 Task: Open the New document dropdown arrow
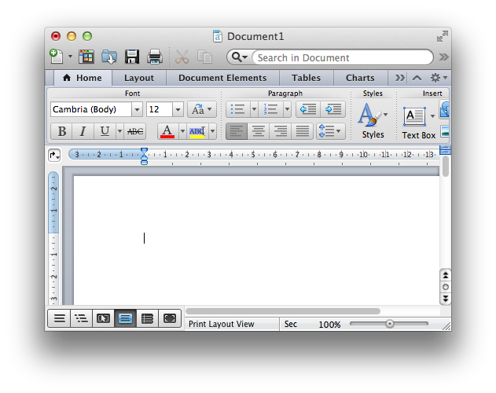pyautogui.click(x=70, y=57)
